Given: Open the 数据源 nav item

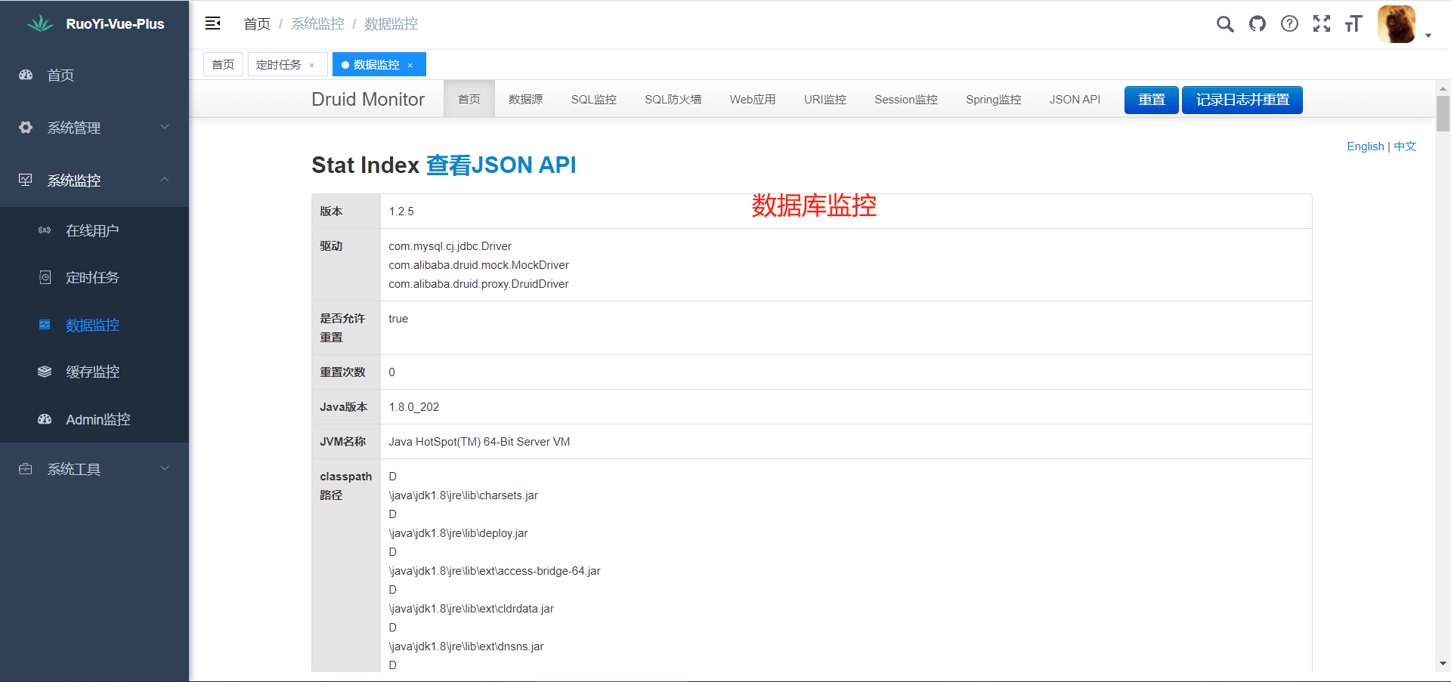Looking at the screenshot, I should [526, 99].
